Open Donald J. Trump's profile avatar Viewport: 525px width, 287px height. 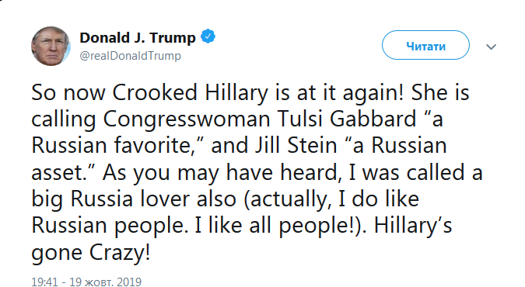pos(51,46)
